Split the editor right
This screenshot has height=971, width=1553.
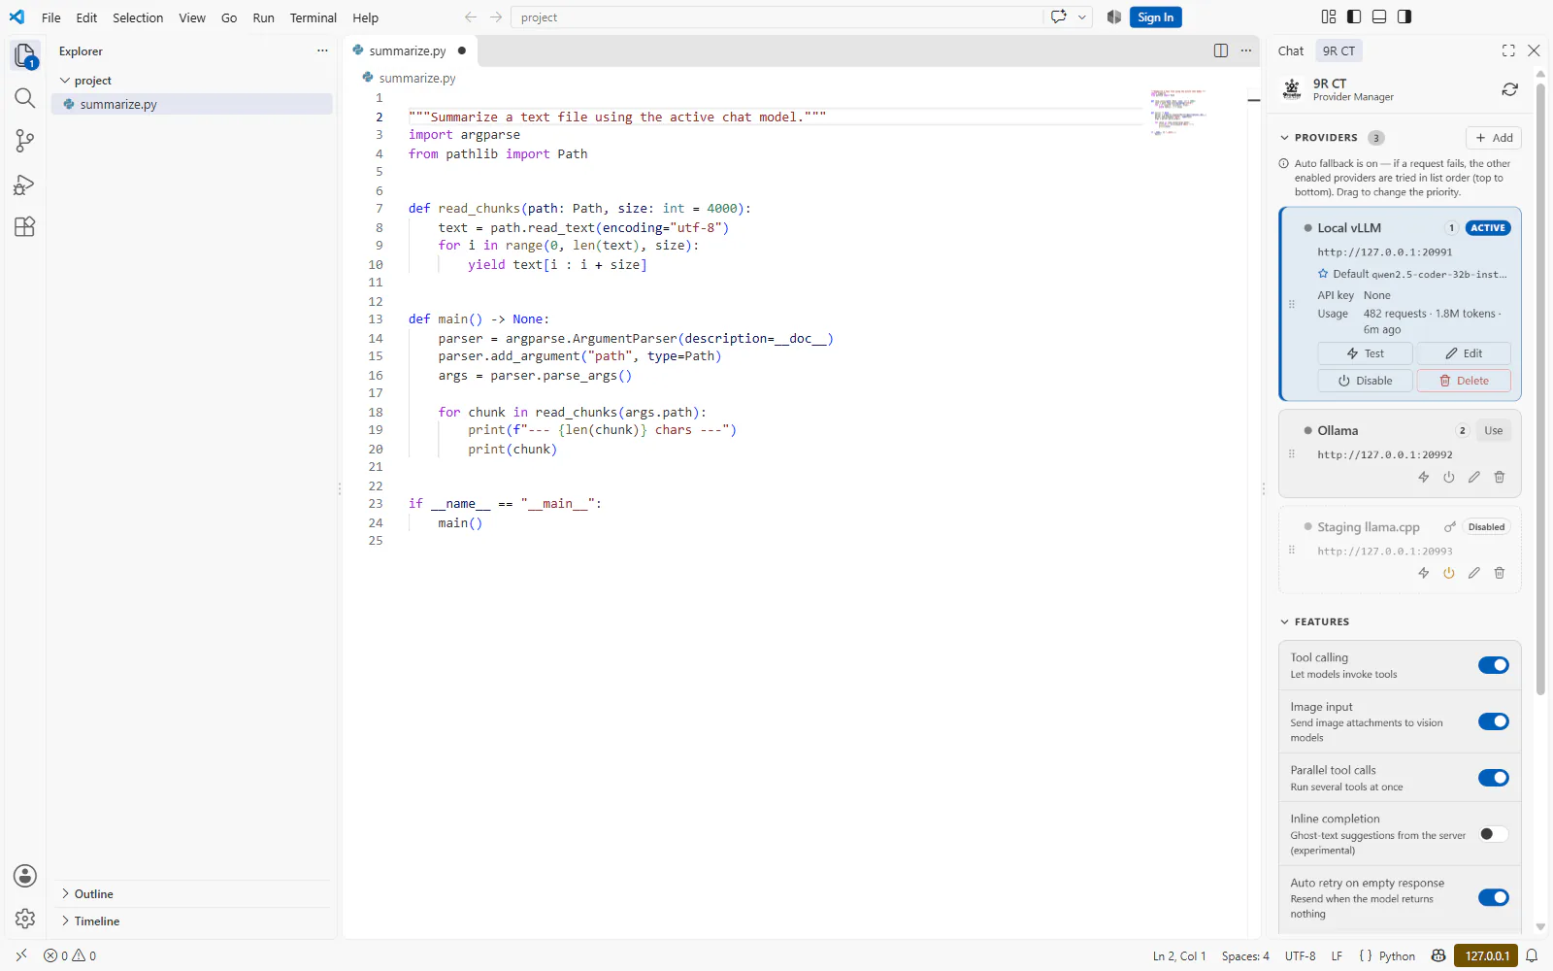click(x=1221, y=50)
